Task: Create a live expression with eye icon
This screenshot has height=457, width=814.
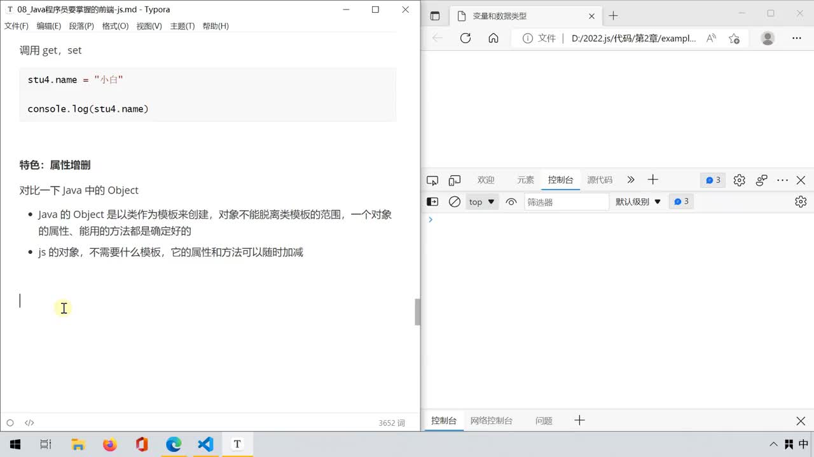Action: (511, 202)
